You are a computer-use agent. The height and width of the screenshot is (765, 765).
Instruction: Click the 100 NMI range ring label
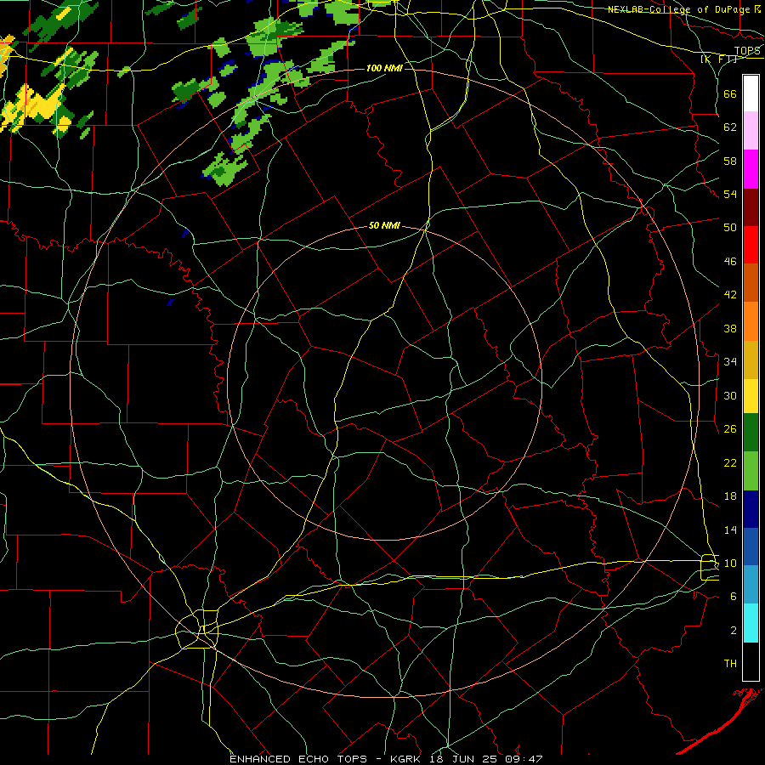point(384,68)
